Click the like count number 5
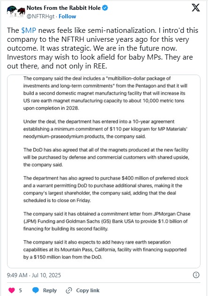This screenshot has width=208, height=296. pos(20,290)
